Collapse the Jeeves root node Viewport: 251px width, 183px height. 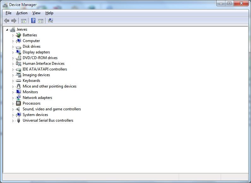tap(7, 30)
